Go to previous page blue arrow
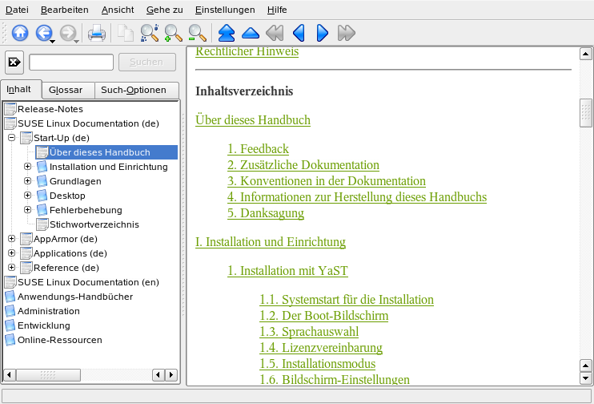This screenshot has height=404, width=594. [x=299, y=33]
